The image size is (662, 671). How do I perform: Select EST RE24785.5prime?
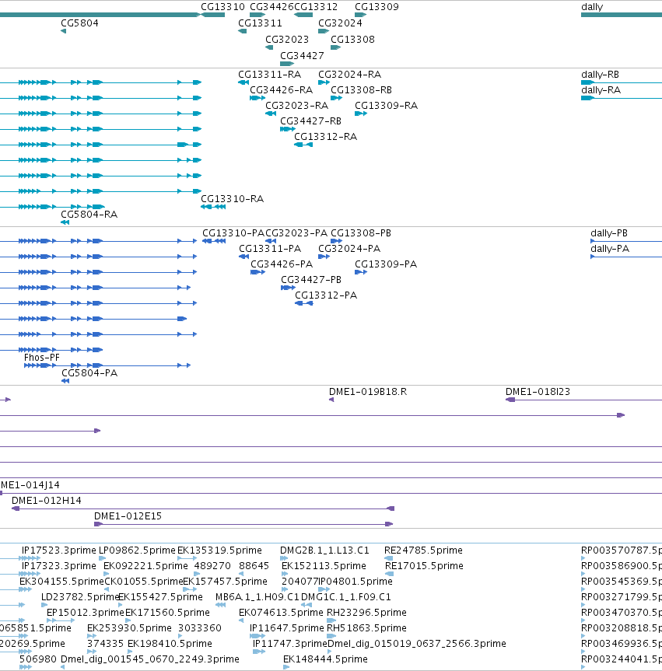click(x=423, y=550)
